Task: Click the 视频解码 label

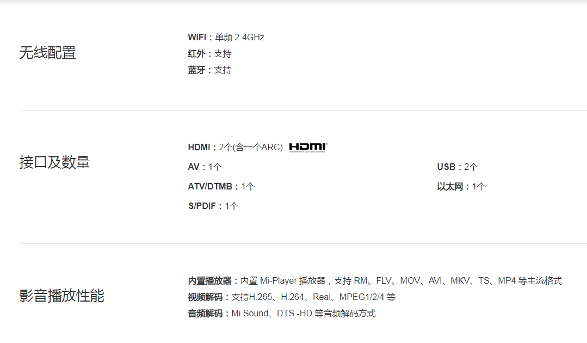Action: pos(205,297)
